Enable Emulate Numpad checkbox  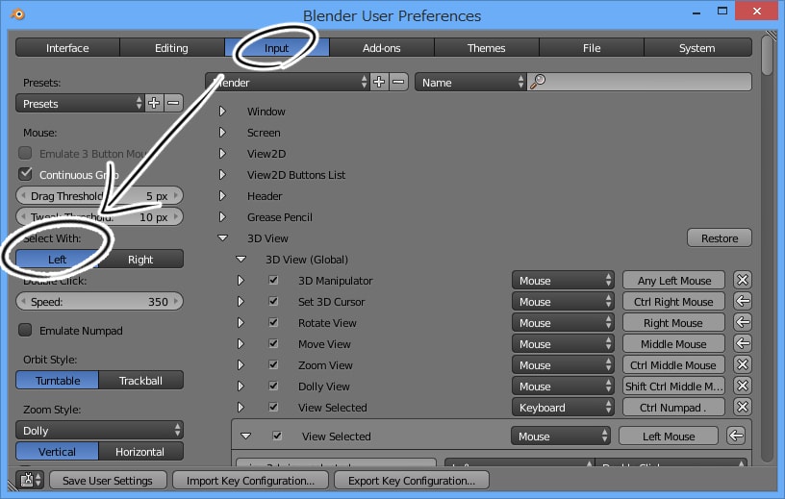pos(25,330)
